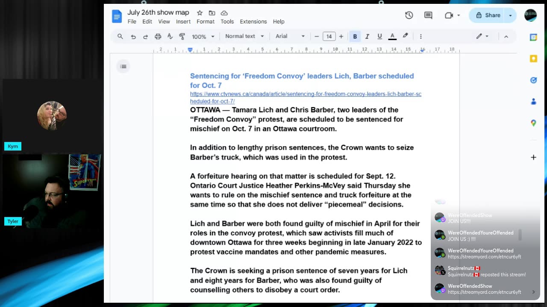Open the Format menu
This screenshot has width=547, height=307.
tap(206, 21)
